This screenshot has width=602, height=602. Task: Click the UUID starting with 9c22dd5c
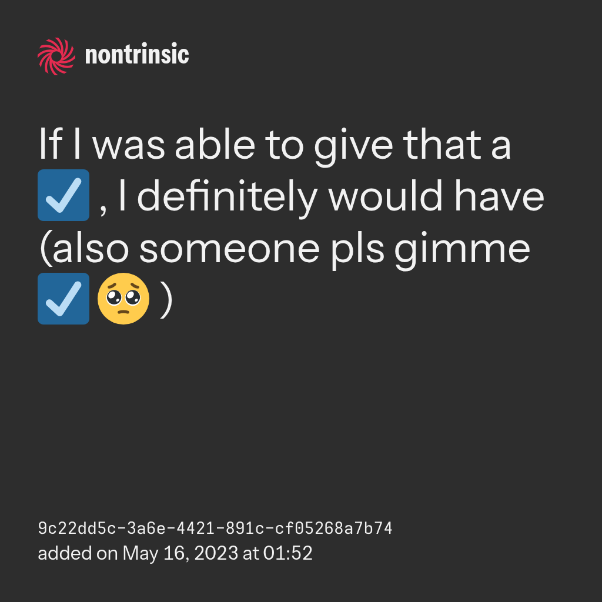(x=215, y=529)
